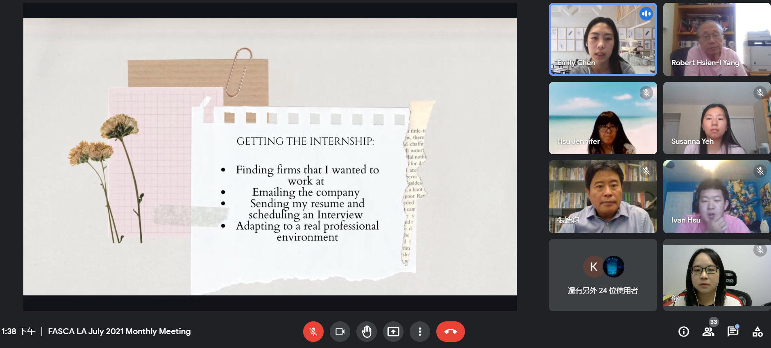Viewport: 771px width, 348px height.
Task: Click the present screen button
Action: coord(393,332)
